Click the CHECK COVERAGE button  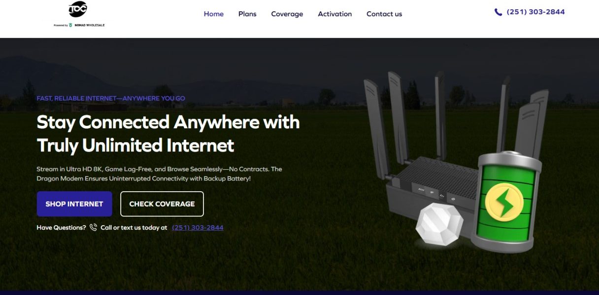162,204
